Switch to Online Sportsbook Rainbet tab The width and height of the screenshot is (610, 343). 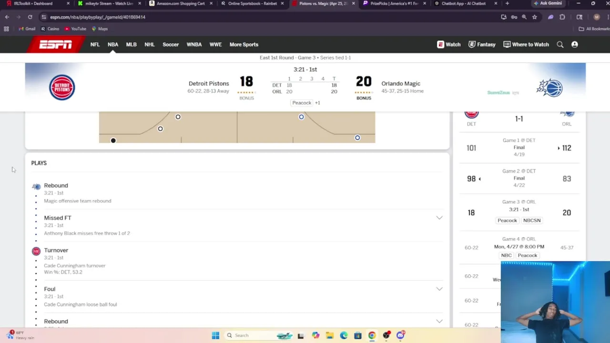click(252, 3)
